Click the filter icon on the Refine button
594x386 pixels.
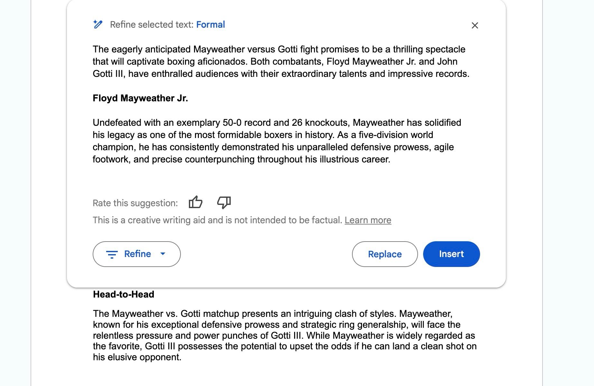[112, 254]
